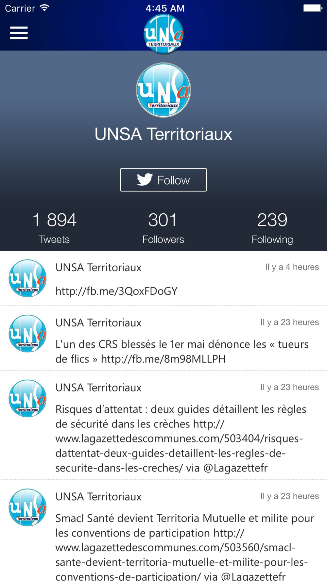The height and width of the screenshot is (581, 327).
Task: Open the fb.me/3QoxFDoGY link
Action: pos(116,291)
